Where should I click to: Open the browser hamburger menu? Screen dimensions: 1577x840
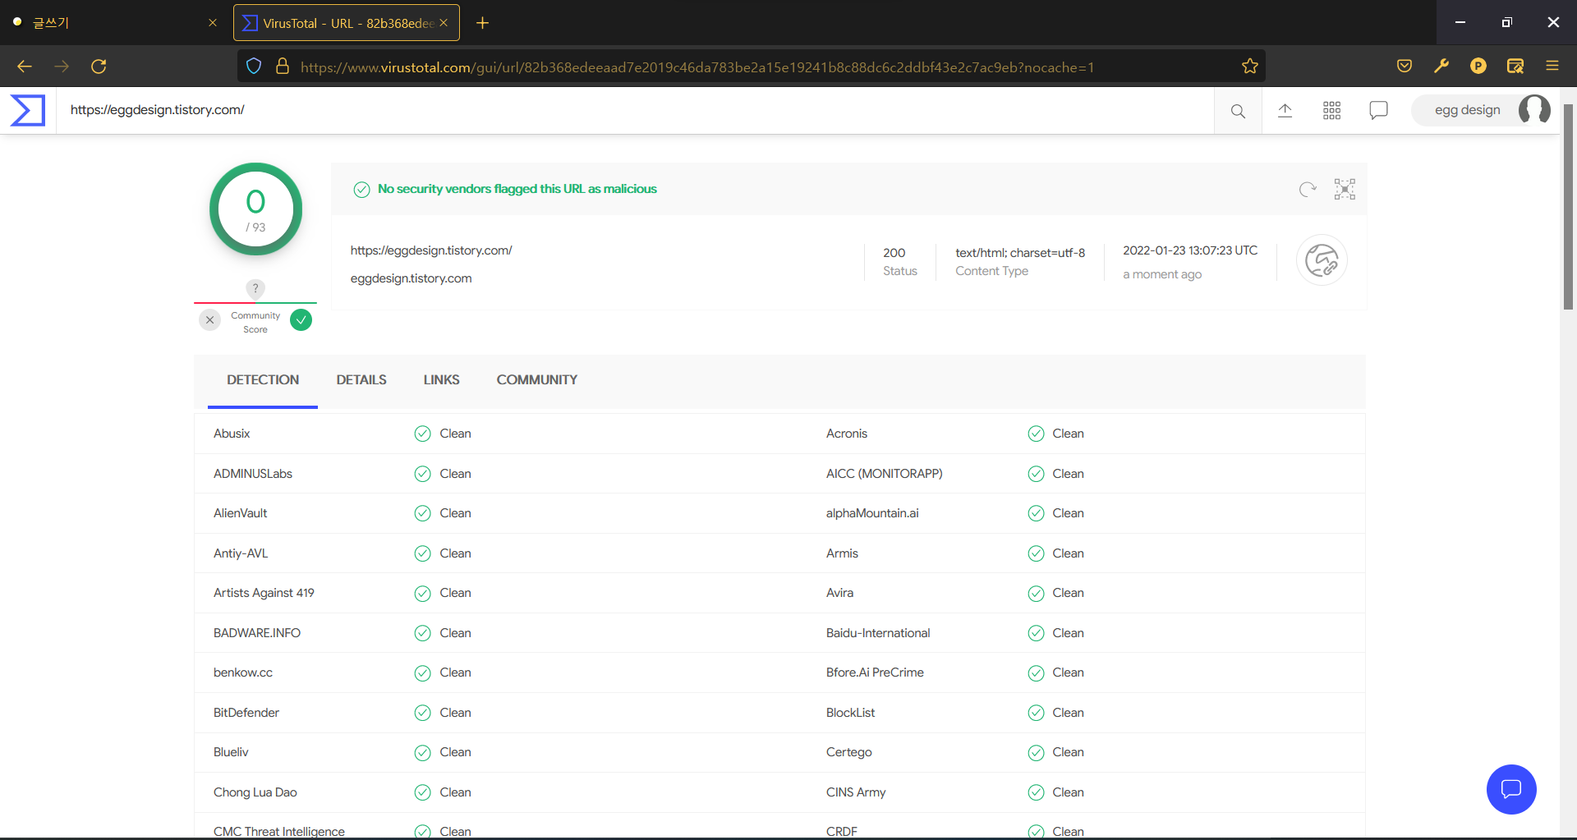point(1552,67)
